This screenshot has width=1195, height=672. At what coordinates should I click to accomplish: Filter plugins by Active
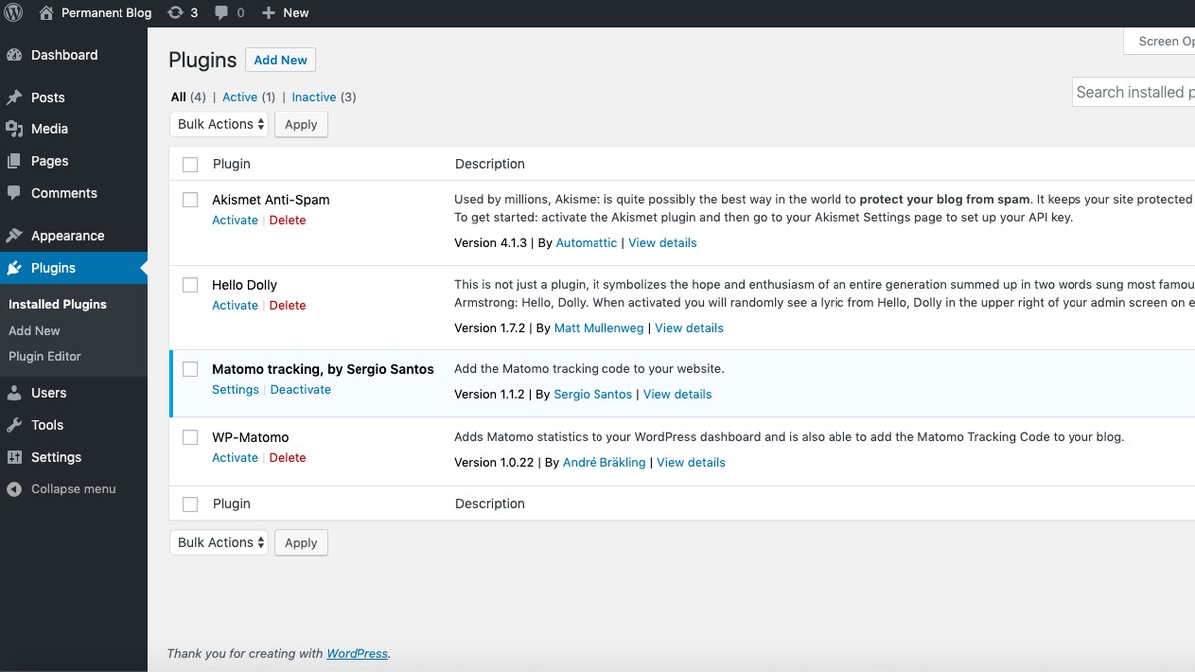point(239,97)
